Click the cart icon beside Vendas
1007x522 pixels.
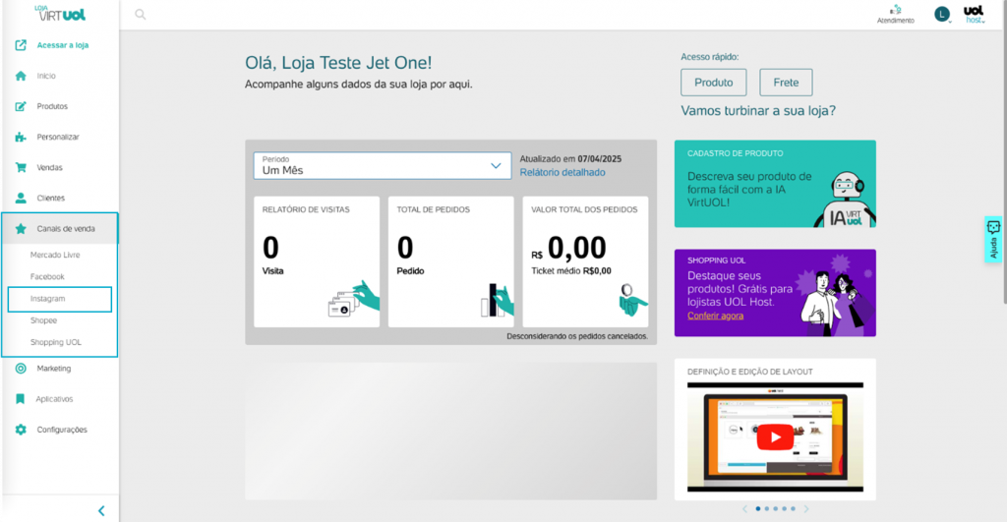point(21,167)
